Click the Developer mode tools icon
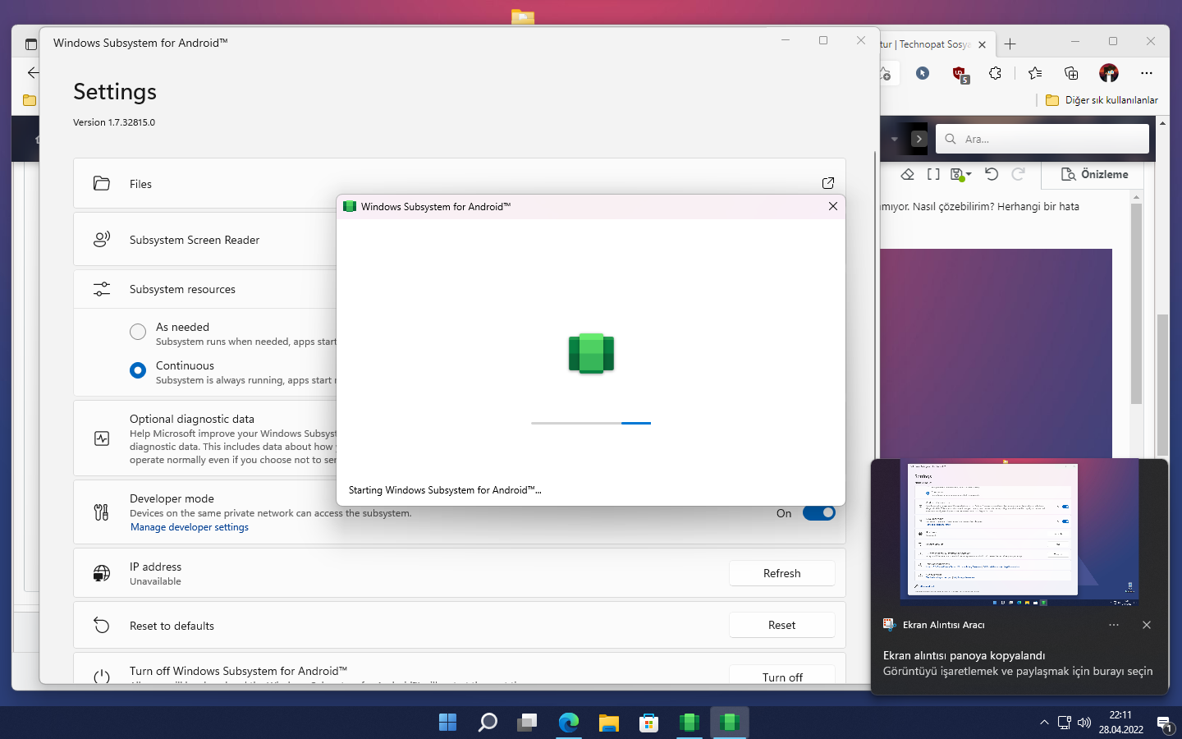 pyautogui.click(x=102, y=512)
